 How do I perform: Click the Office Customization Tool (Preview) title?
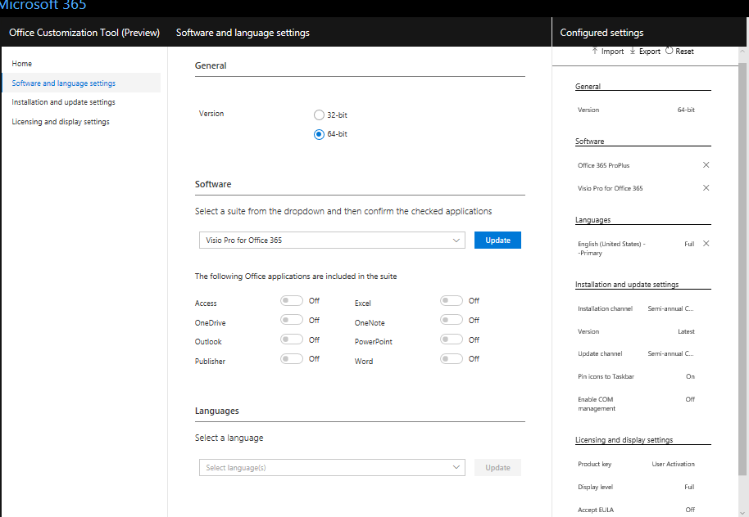(84, 33)
